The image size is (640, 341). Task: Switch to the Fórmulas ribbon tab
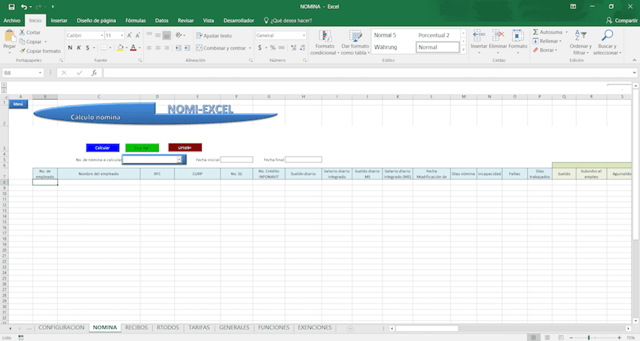coord(136,20)
